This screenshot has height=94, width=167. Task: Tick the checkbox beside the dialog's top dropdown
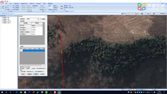tap(41, 19)
